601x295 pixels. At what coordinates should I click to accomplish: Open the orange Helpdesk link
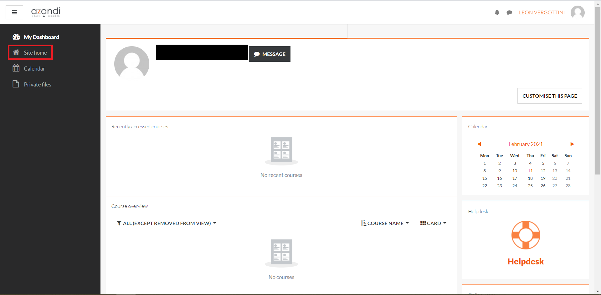526,261
